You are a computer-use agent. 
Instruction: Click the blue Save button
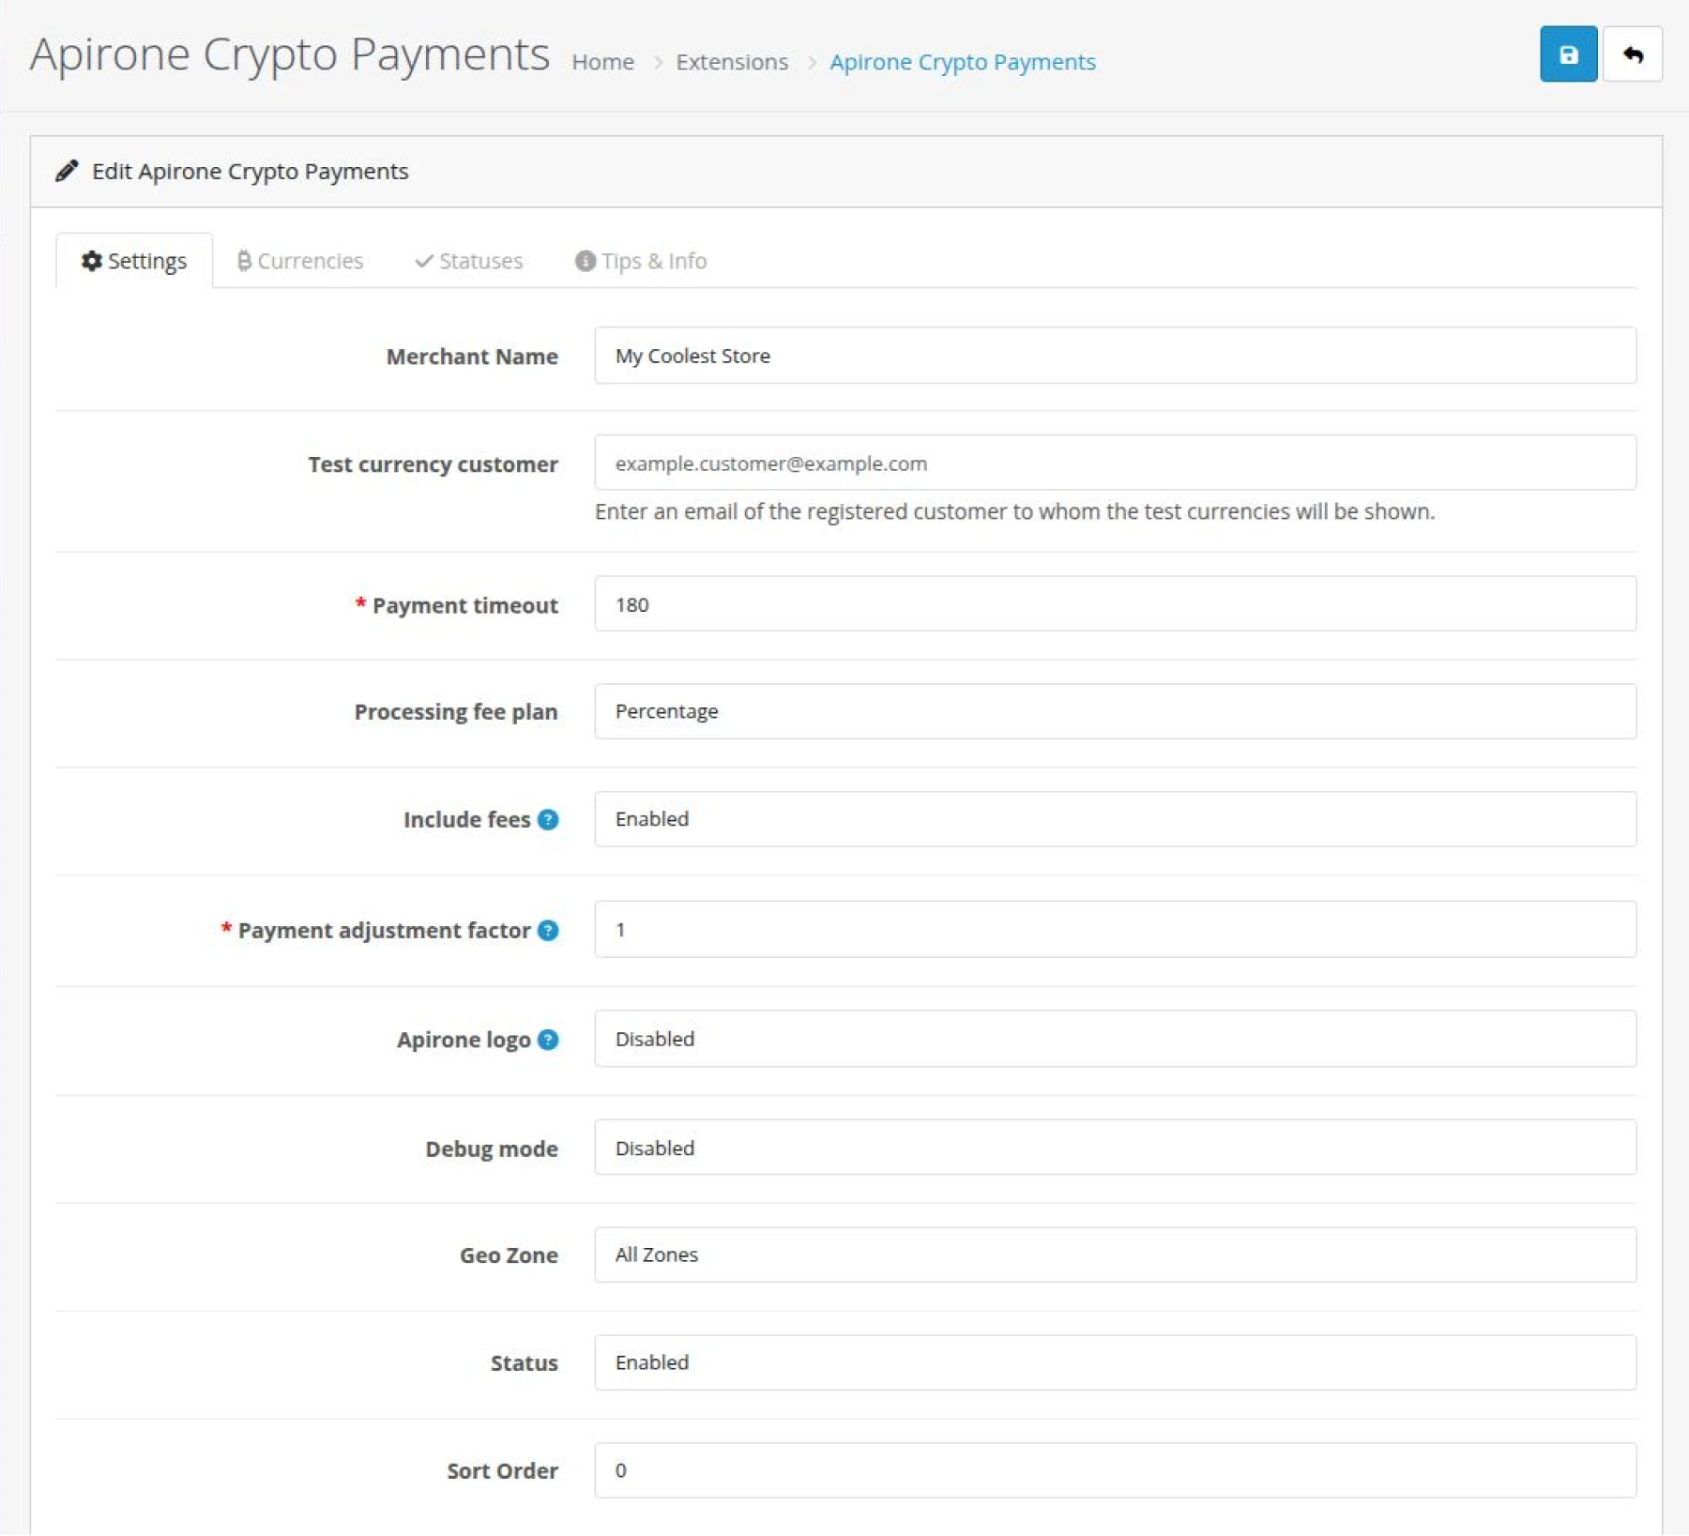[x=1568, y=54]
